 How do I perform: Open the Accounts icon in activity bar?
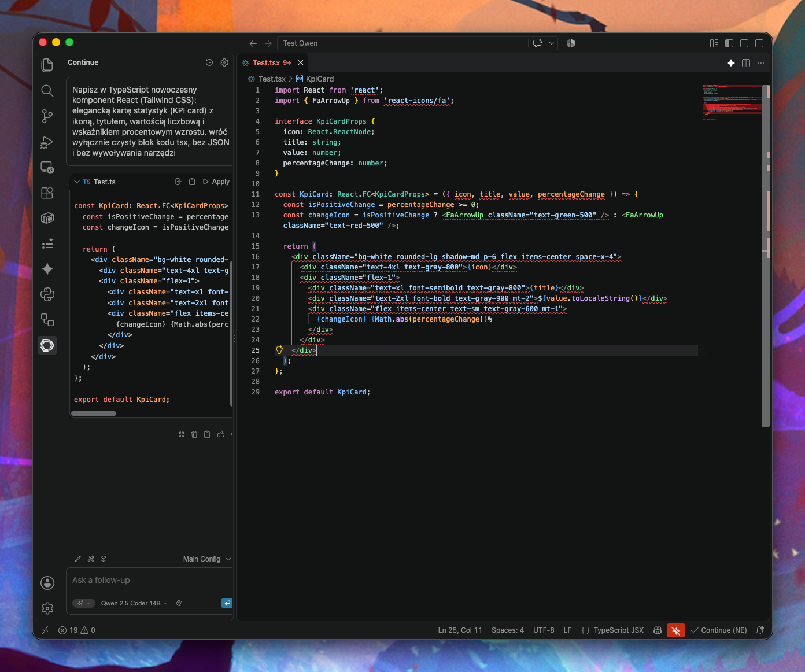(47, 583)
